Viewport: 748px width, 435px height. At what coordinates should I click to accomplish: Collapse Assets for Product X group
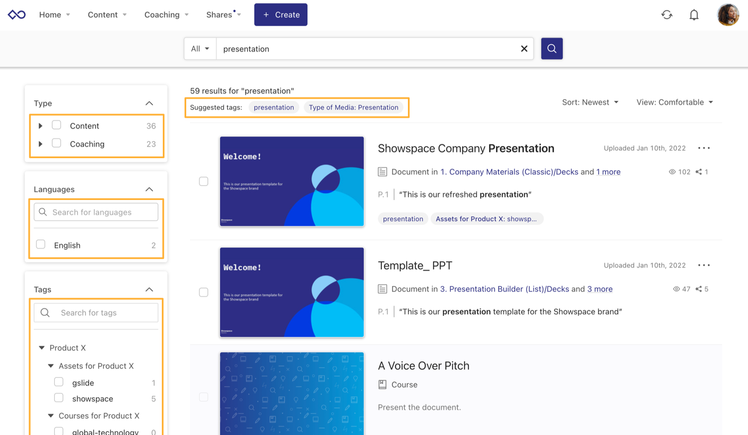point(51,366)
